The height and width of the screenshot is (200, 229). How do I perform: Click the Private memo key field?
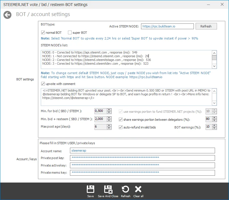[142, 173]
